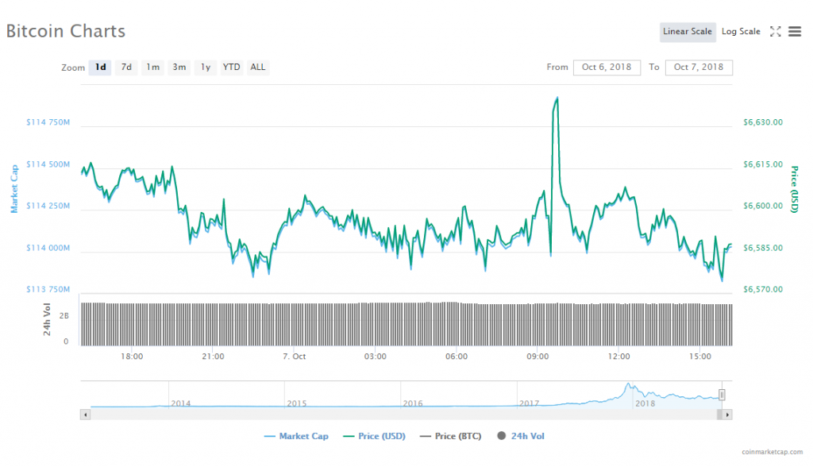Set zoom to 1m
This screenshot has height=467, width=813.
click(152, 68)
